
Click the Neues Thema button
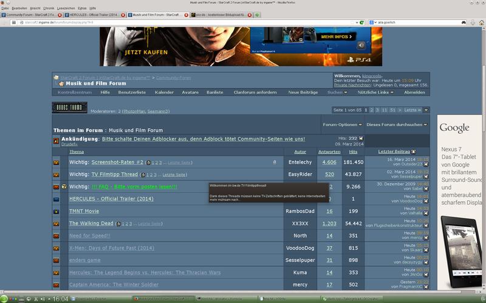(69, 107)
